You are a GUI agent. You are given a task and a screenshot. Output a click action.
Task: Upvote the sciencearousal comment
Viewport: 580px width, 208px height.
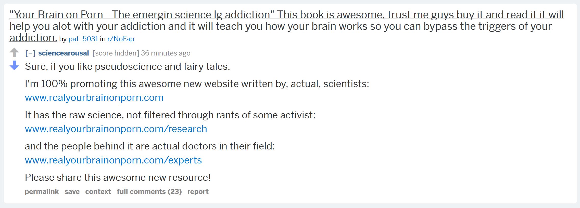click(x=14, y=53)
